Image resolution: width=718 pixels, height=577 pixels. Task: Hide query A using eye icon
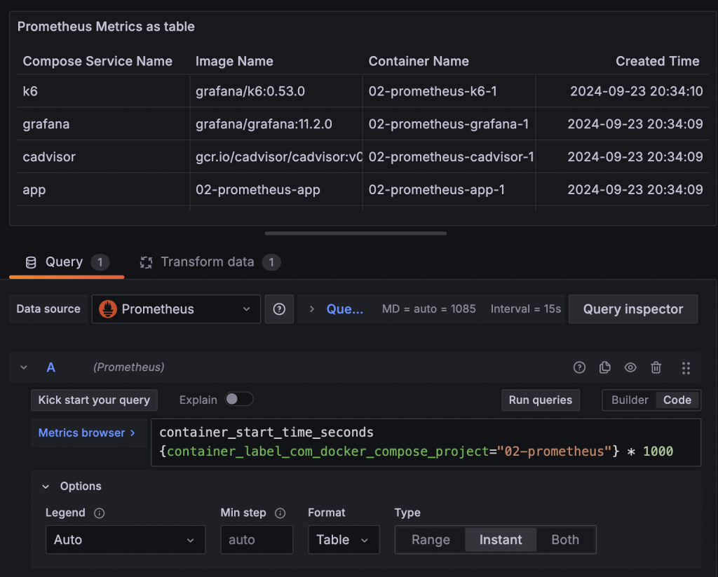click(630, 367)
